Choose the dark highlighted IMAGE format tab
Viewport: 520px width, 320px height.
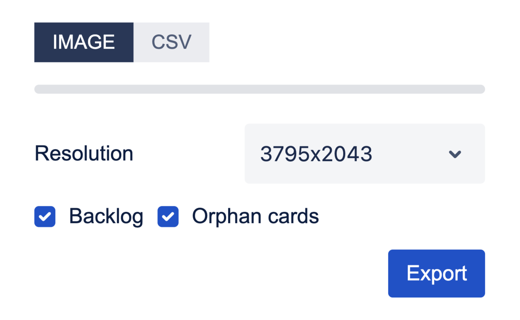coord(84,42)
